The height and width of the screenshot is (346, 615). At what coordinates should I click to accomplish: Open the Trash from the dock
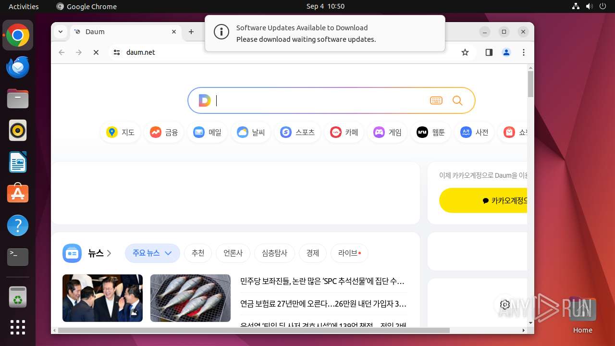[x=18, y=297]
